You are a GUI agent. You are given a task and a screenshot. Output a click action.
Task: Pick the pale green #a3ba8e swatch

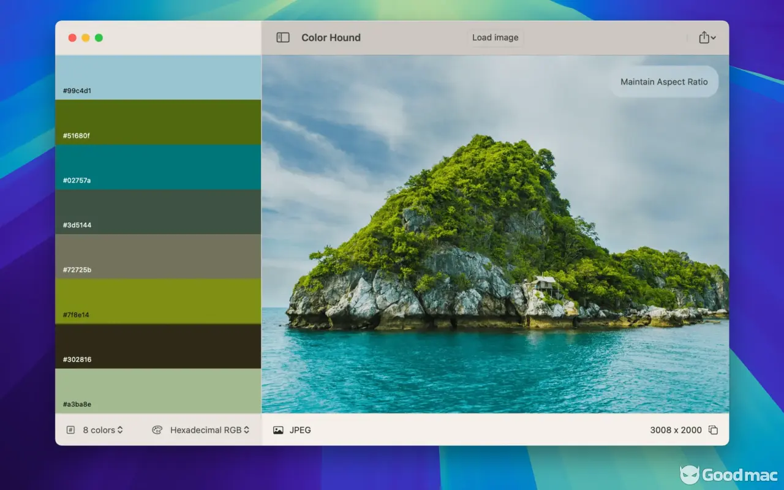coord(158,390)
